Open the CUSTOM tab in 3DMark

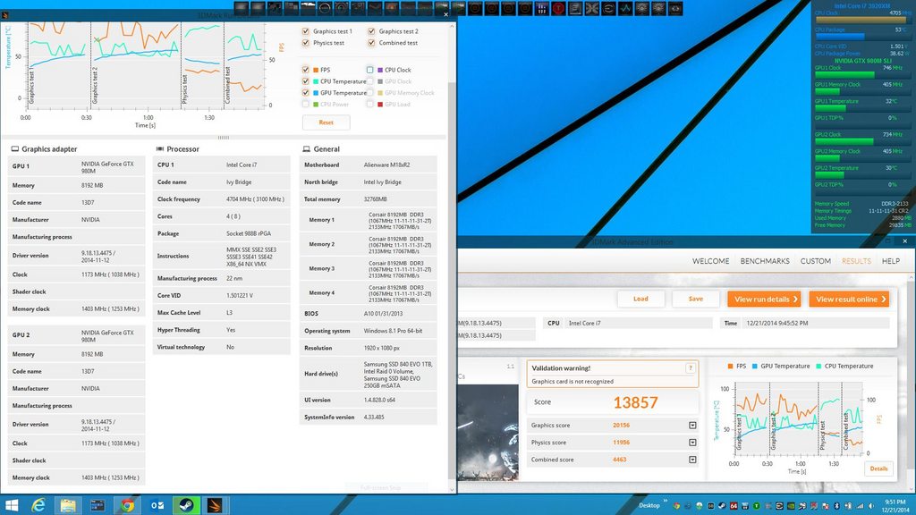click(x=816, y=261)
